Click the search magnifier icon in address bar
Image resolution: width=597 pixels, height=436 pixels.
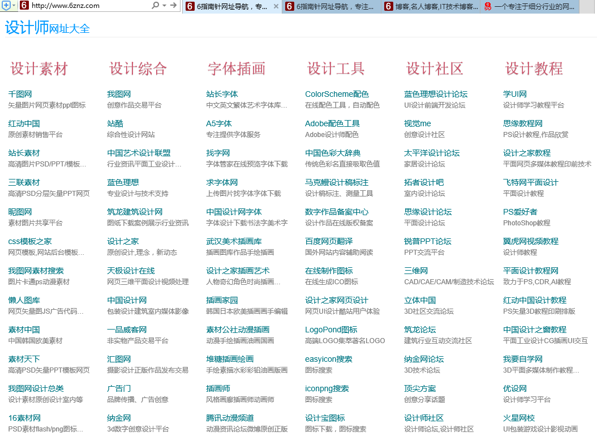click(156, 5)
